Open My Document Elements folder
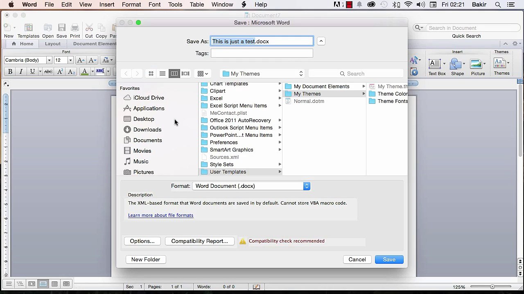524x294 pixels. tap(325, 87)
